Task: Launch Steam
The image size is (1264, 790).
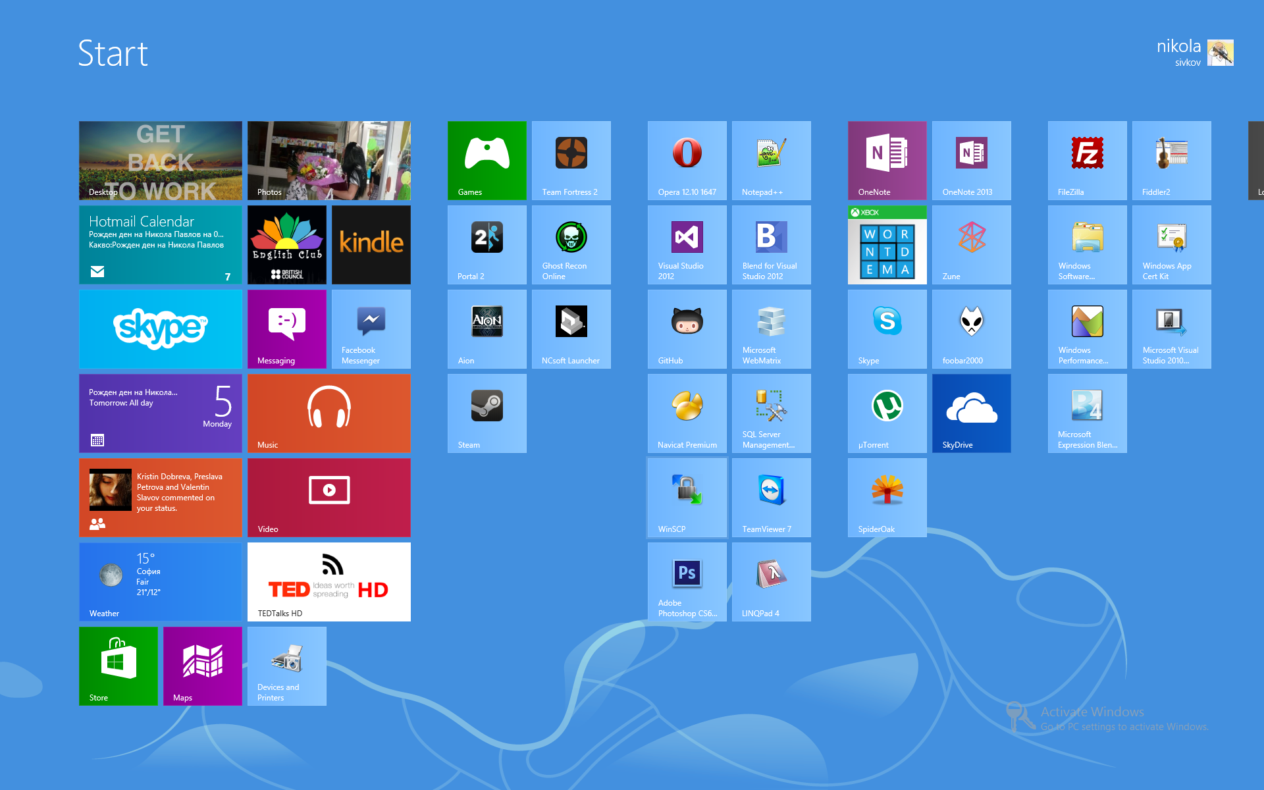Action: tap(487, 413)
